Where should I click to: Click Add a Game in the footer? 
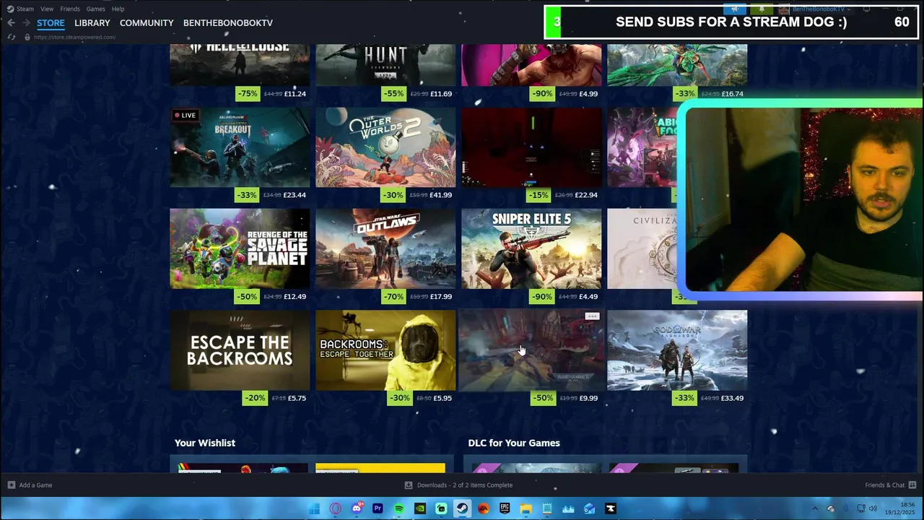[x=30, y=485]
